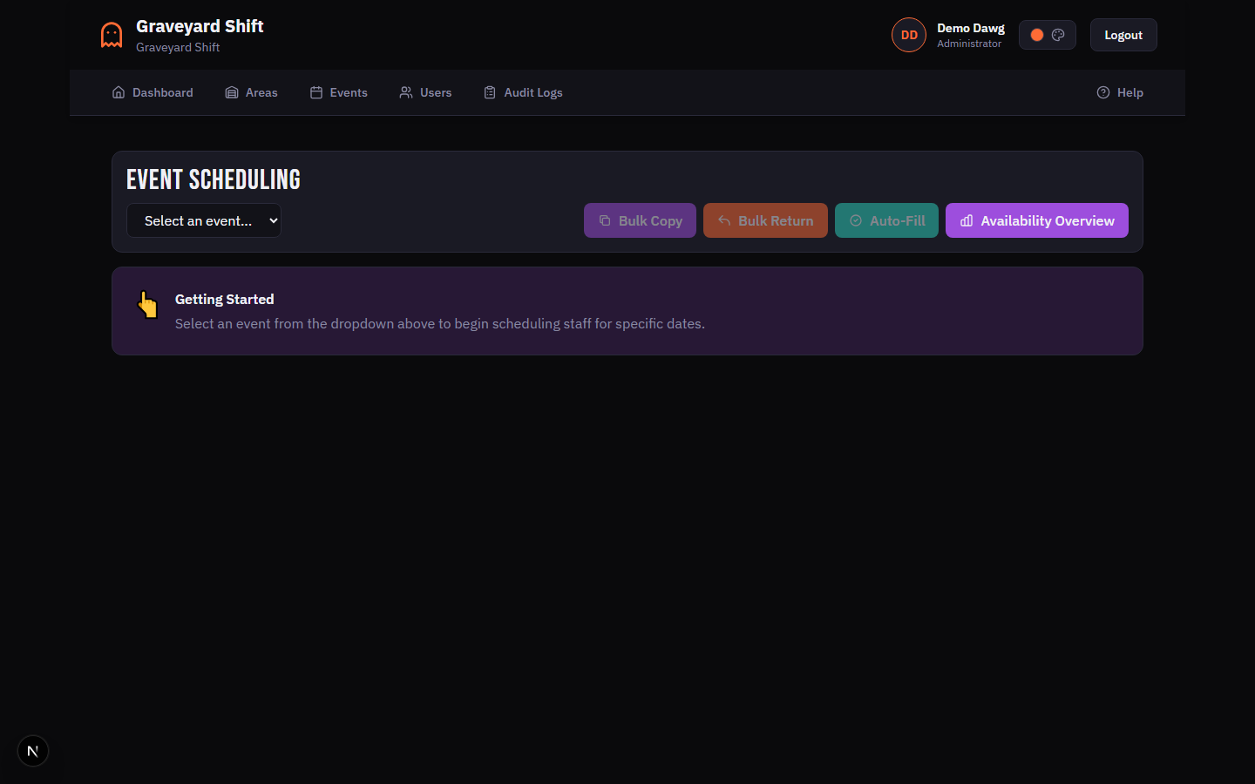1255x784 pixels.
Task: Click the Graveyard Shift ghost logo
Action: (x=111, y=34)
